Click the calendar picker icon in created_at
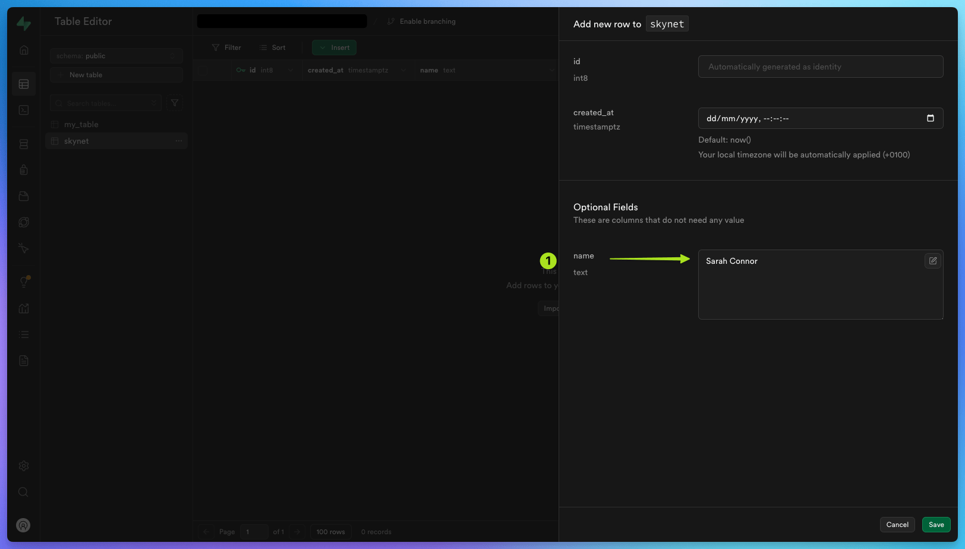 pyautogui.click(x=931, y=118)
